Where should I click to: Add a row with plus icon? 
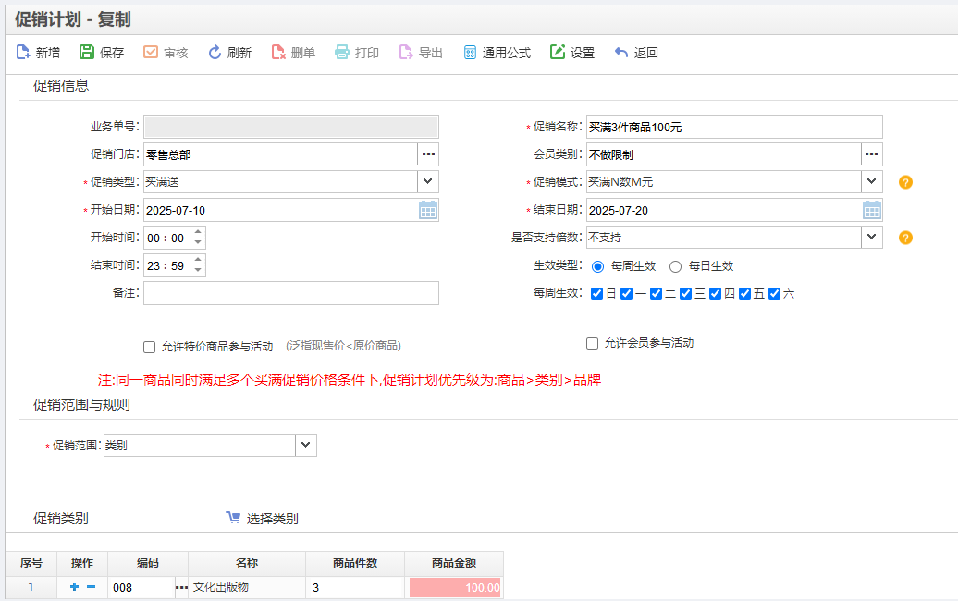[75, 587]
